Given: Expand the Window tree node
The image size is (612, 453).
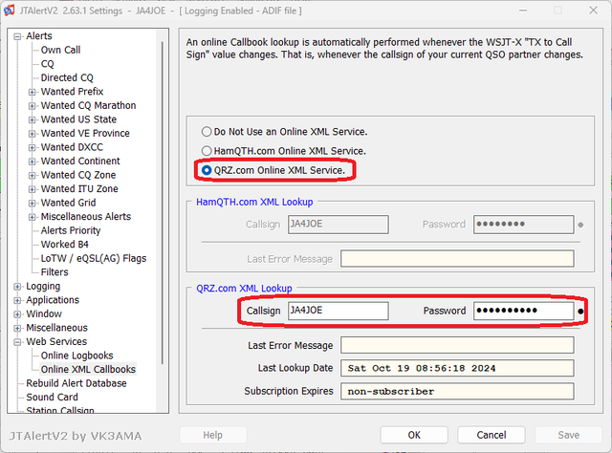Looking at the screenshot, I should coord(17,314).
